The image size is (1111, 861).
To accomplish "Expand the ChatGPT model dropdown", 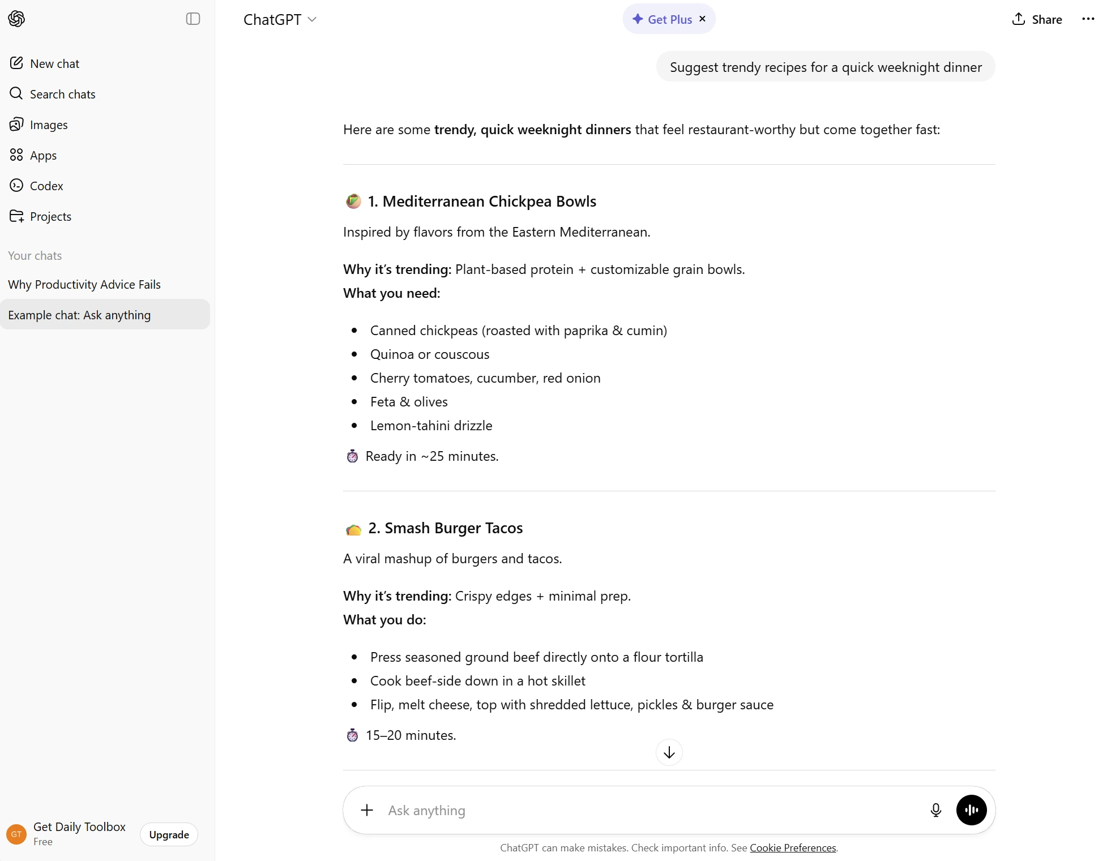I will click(280, 19).
